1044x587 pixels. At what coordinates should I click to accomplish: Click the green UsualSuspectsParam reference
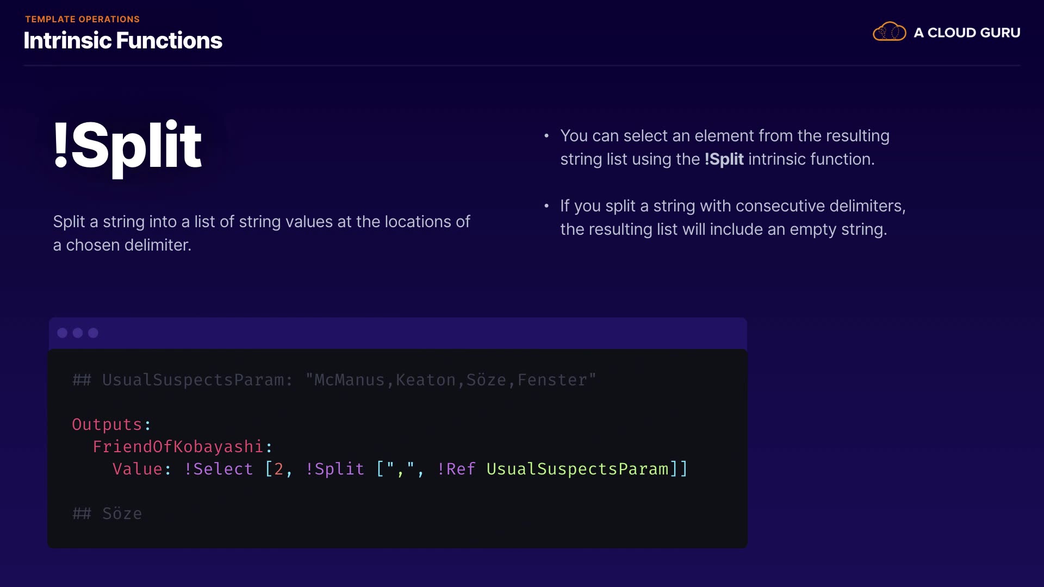pos(577,469)
